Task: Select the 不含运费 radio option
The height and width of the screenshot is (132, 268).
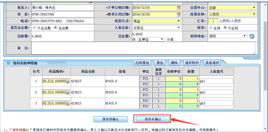Action: click(x=34, y=28)
